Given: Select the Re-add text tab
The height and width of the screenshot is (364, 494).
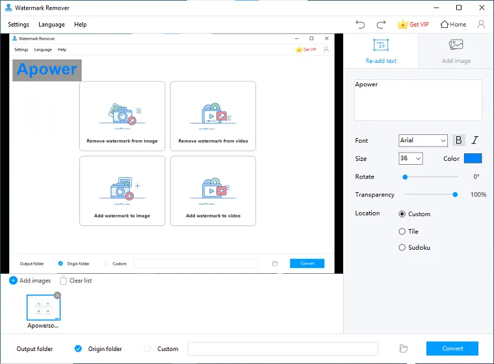Looking at the screenshot, I should (381, 51).
